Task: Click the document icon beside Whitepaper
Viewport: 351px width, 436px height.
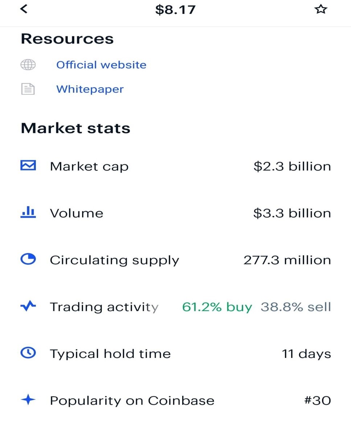Action: coord(28,89)
